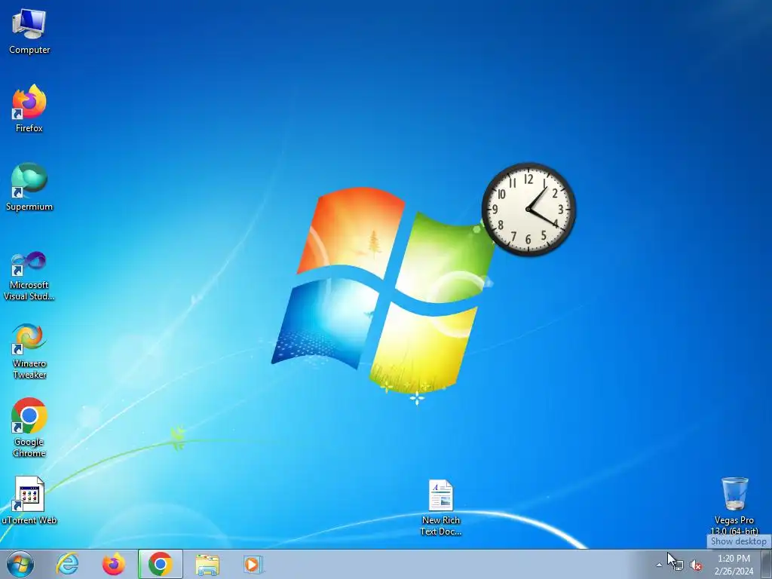Image resolution: width=772 pixels, height=579 pixels.
Task: Open the 1:20 PM taskbar clock
Action: [734, 565]
